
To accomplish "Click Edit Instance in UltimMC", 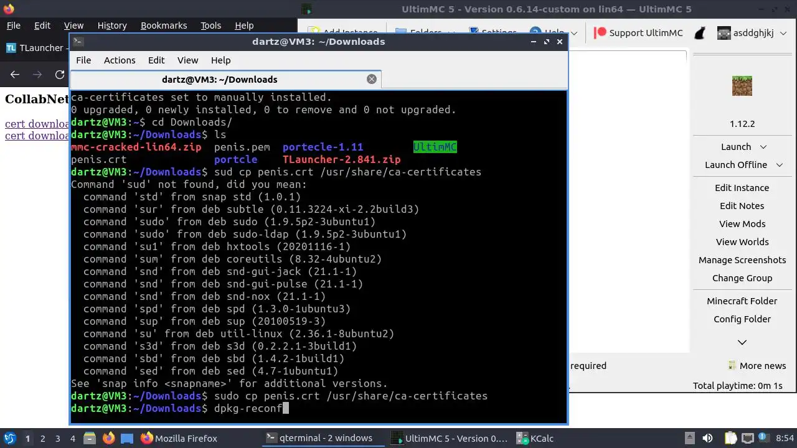I will tap(742, 188).
